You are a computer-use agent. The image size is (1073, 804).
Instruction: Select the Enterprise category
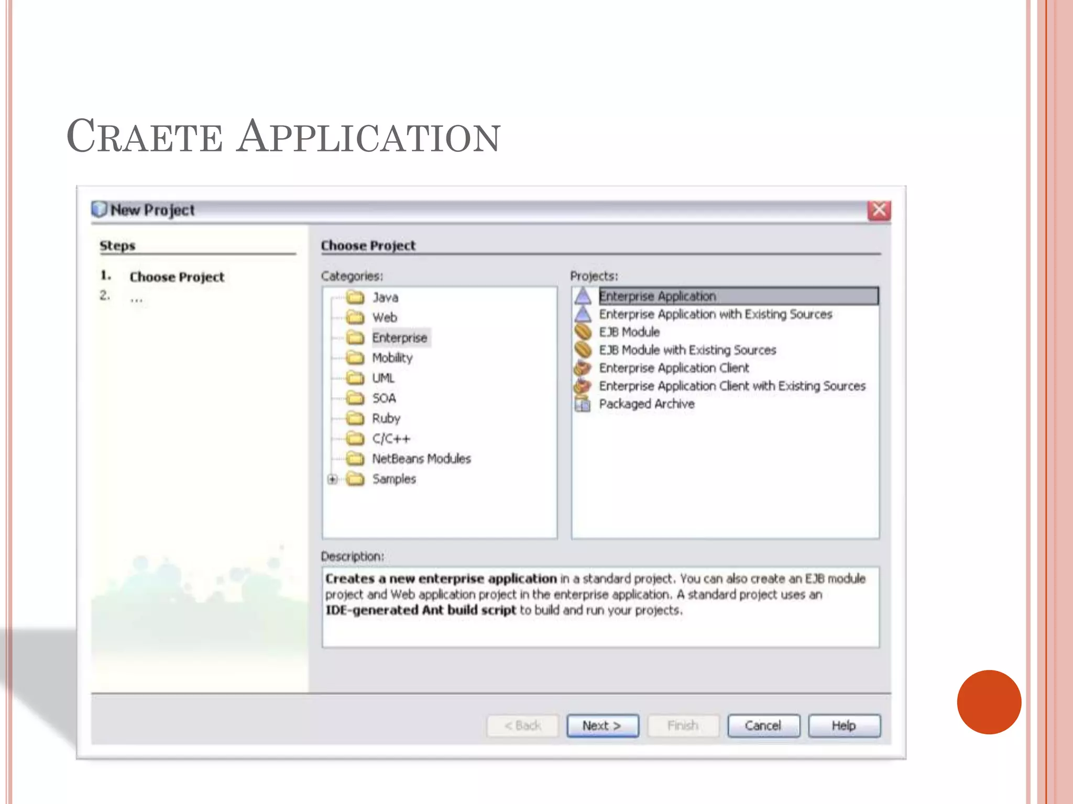(x=400, y=338)
